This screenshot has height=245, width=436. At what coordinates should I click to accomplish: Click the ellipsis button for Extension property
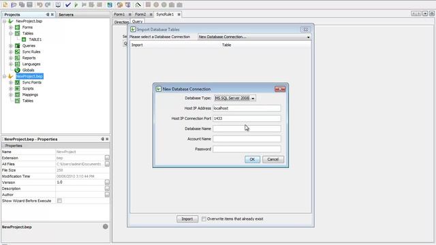pyautogui.click(x=107, y=158)
